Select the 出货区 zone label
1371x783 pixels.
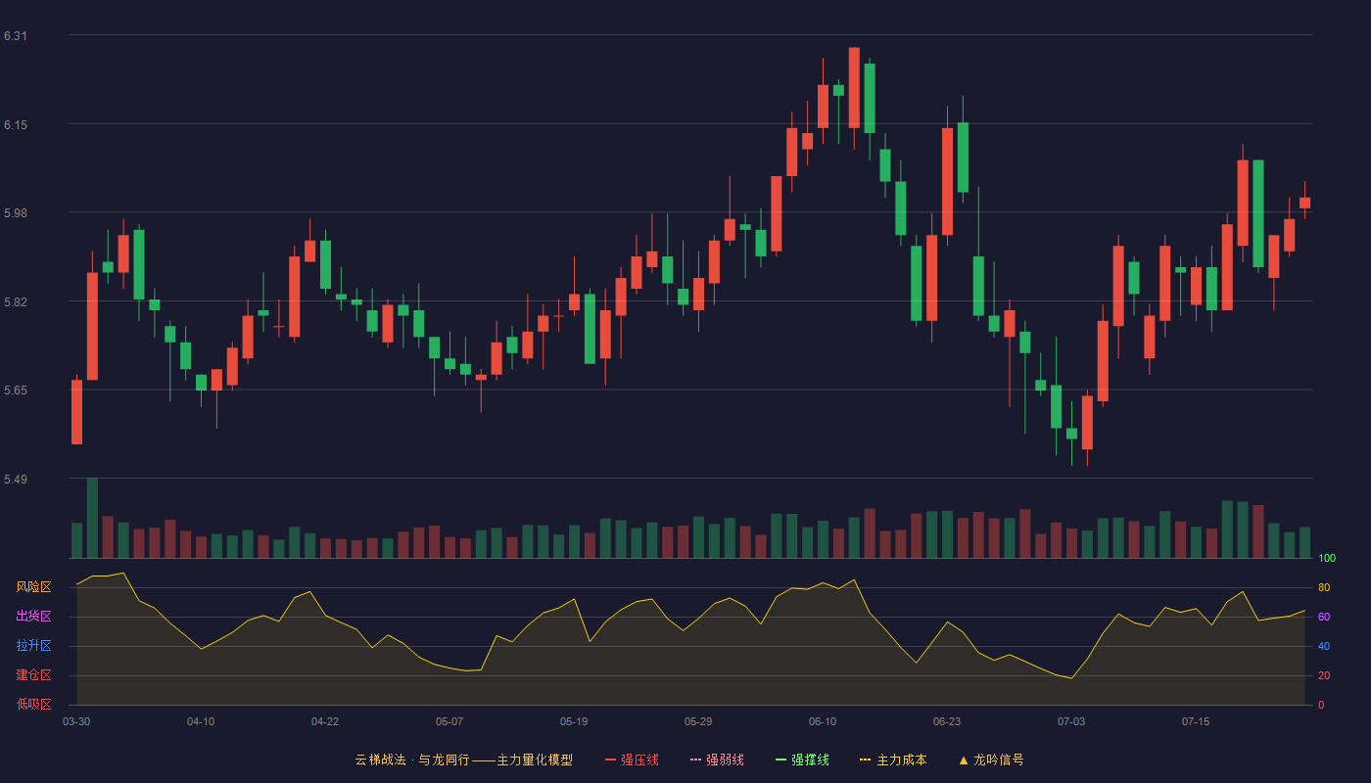pyautogui.click(x=33, y=617)
